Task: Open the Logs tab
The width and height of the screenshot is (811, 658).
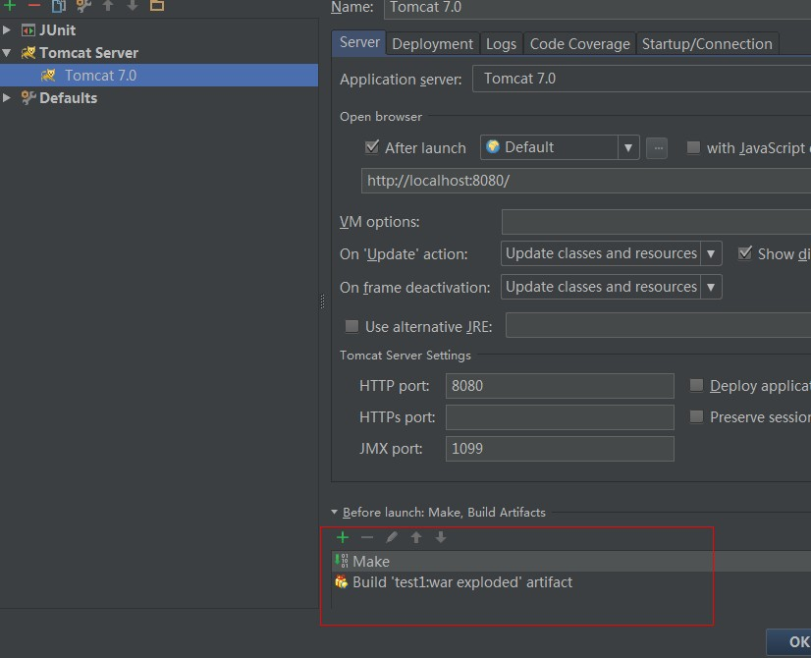Action: [501, 44]
